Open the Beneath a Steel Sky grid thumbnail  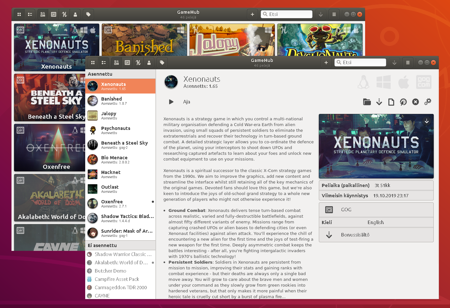click(49, 98)
